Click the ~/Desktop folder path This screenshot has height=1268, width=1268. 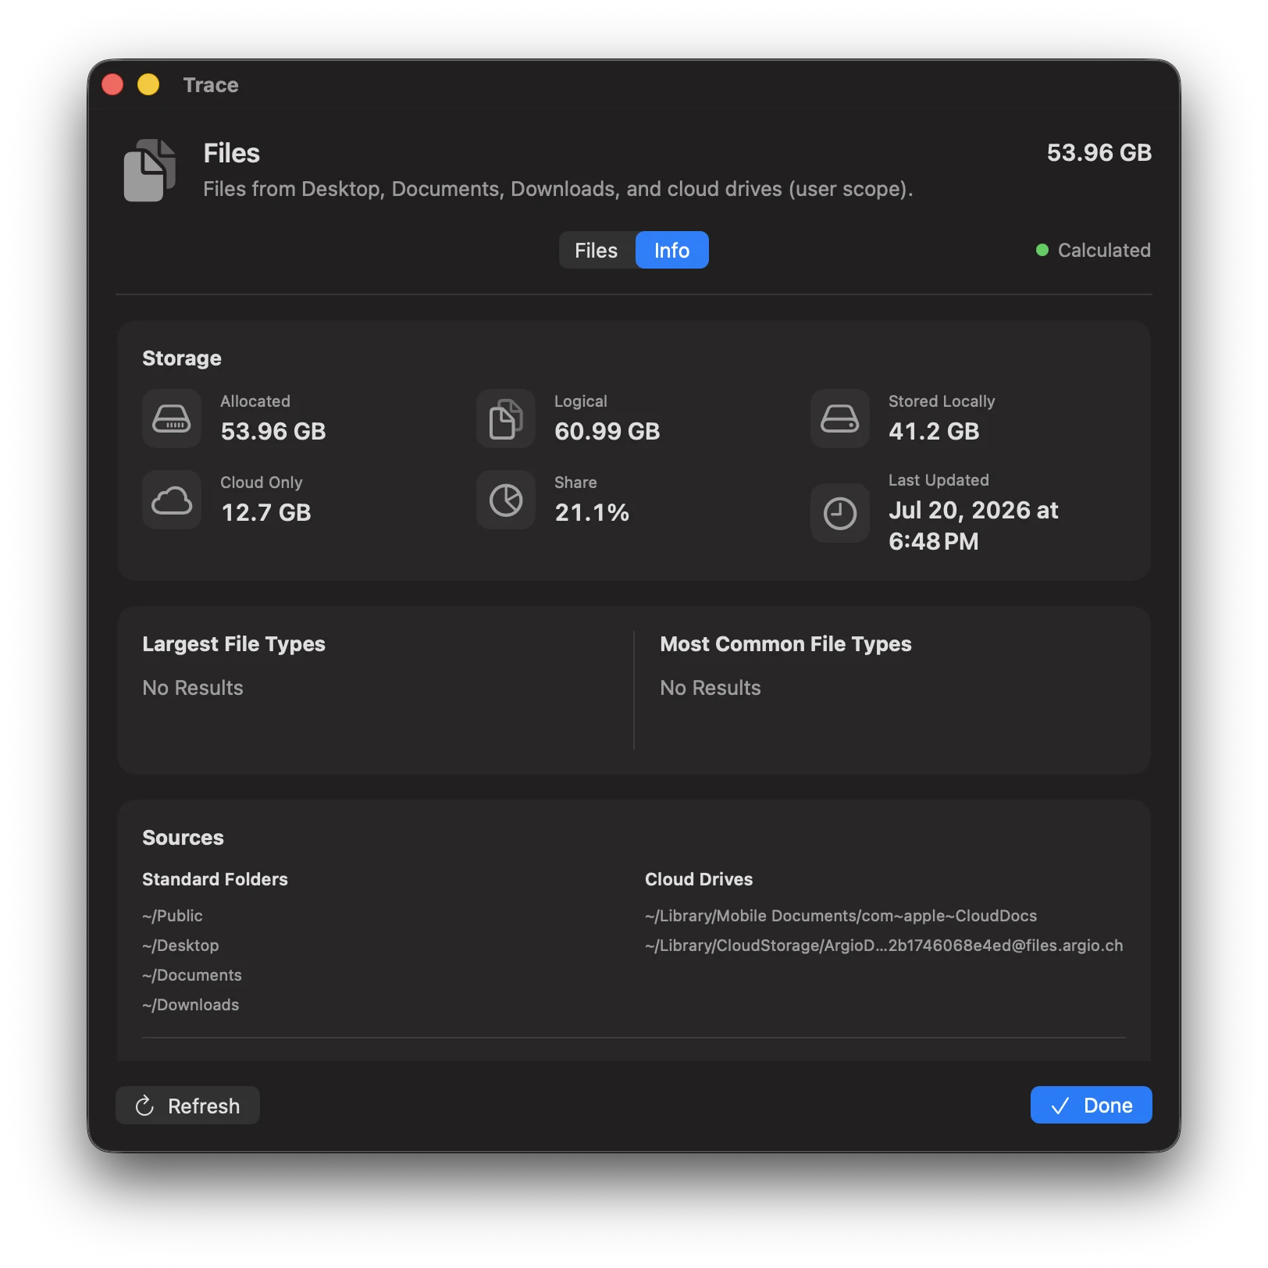180,946
